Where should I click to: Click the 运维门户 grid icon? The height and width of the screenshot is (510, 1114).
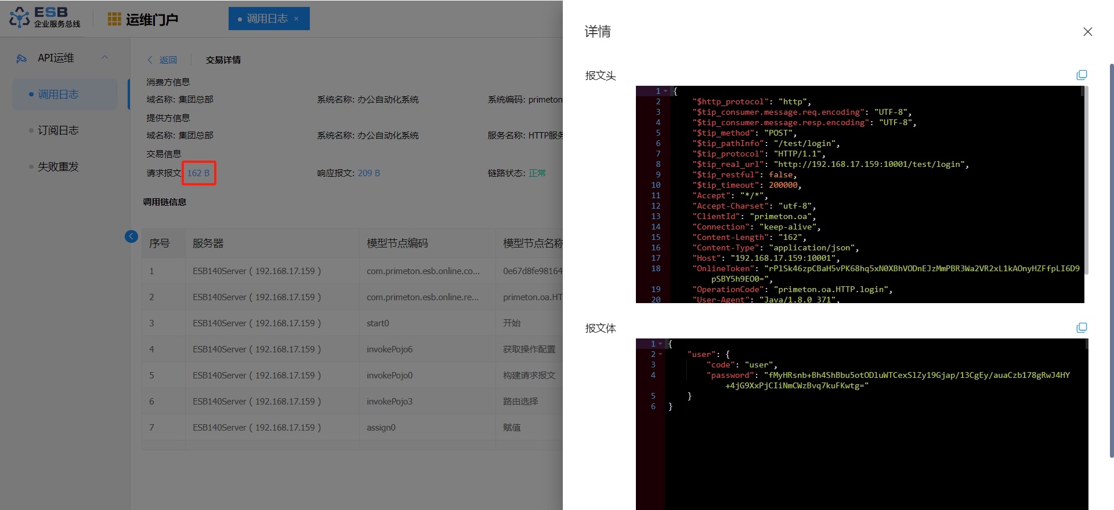pos(114,19)
